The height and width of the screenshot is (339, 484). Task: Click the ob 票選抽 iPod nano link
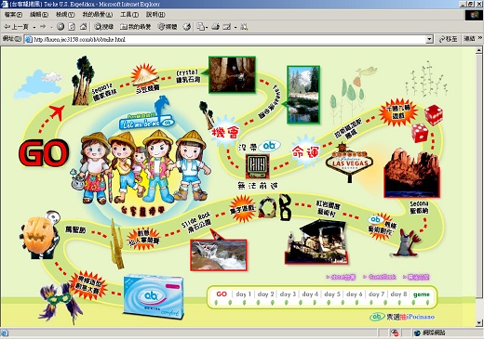coord(402,317)
